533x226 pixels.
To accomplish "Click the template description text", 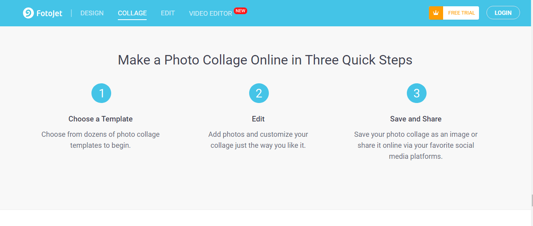I will (101, 140).
